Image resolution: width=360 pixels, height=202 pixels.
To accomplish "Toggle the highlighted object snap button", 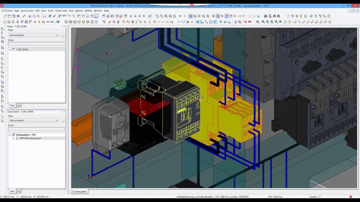I will pos(227,16).
